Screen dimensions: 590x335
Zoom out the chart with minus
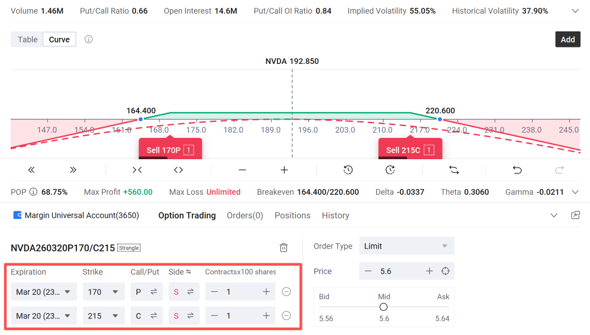point(242,170)
